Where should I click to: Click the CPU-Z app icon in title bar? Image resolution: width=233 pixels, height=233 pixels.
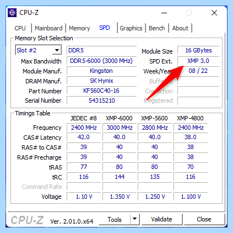[12, 13]
